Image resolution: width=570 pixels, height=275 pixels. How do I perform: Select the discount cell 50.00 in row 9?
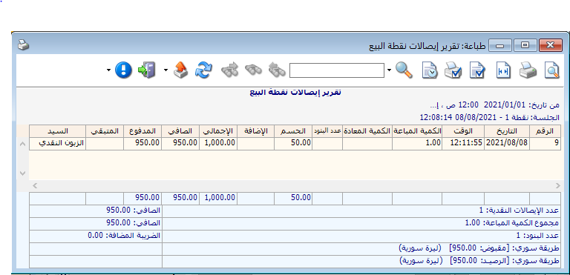(x=293, y=143)
